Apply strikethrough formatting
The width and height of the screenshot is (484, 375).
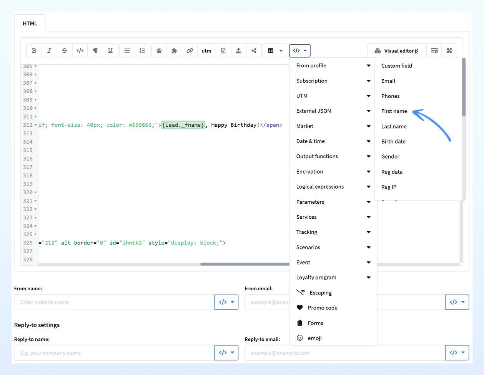pos(65,51)
